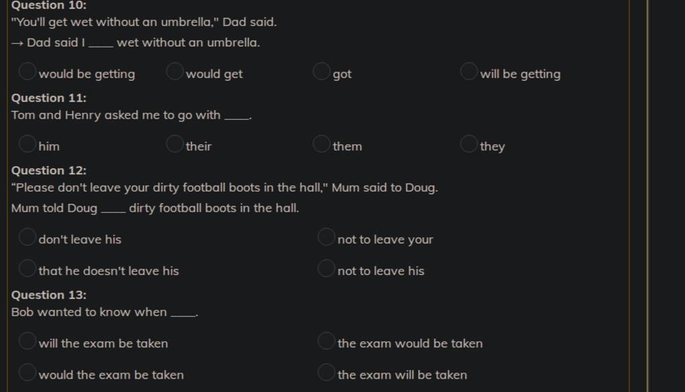
Task: Select 'would be getting' for Question 10
Action: (x=27, y=71)
